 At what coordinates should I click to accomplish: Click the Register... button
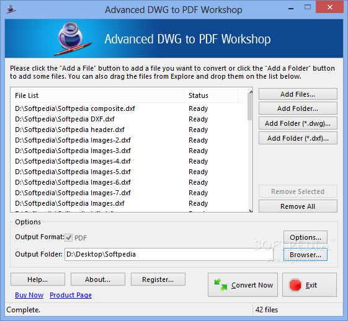pyautogui.click(x=158, y=279)
